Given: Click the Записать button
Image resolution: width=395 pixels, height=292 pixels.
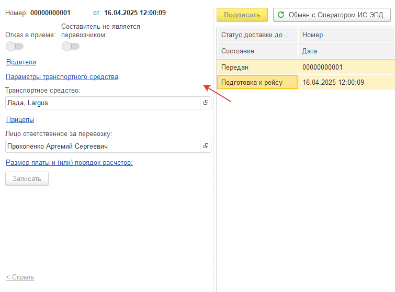Looking at the screenshot, I should [27, 178].
